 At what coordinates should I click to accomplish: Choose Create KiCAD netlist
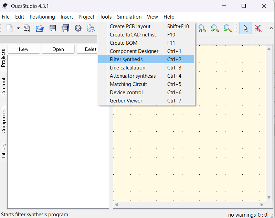(146, 35)
